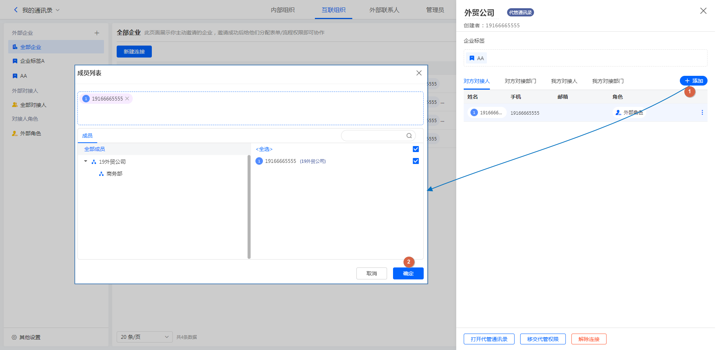
Task: Click the member list vertical scrollbar
Action: click(x=249, y=205)
